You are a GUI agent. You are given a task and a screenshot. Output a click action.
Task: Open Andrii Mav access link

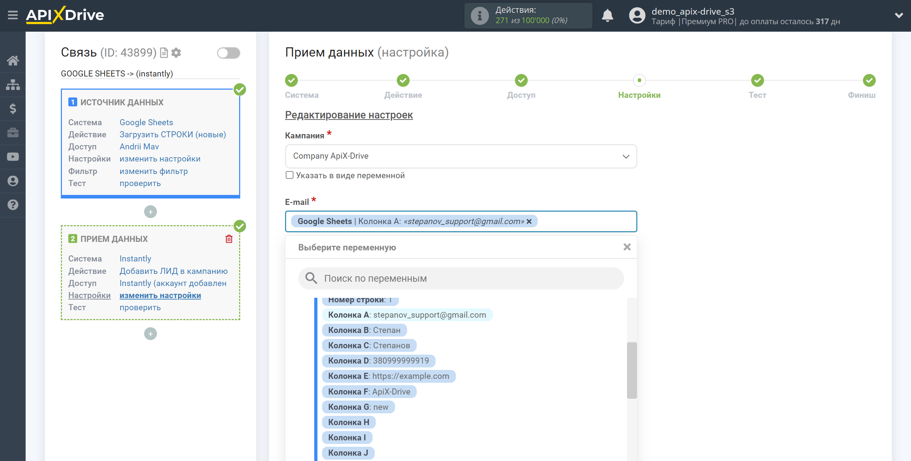click(x=139, y=147)
